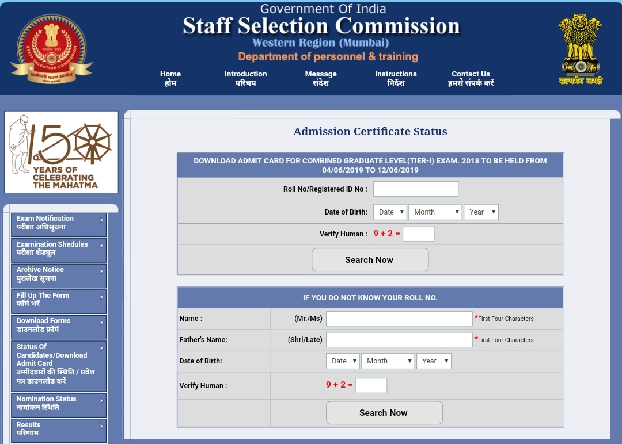Screen dimensions: 622x444
Task: Focus the Roll No/Registered ID No field
Action: (416, 189)
